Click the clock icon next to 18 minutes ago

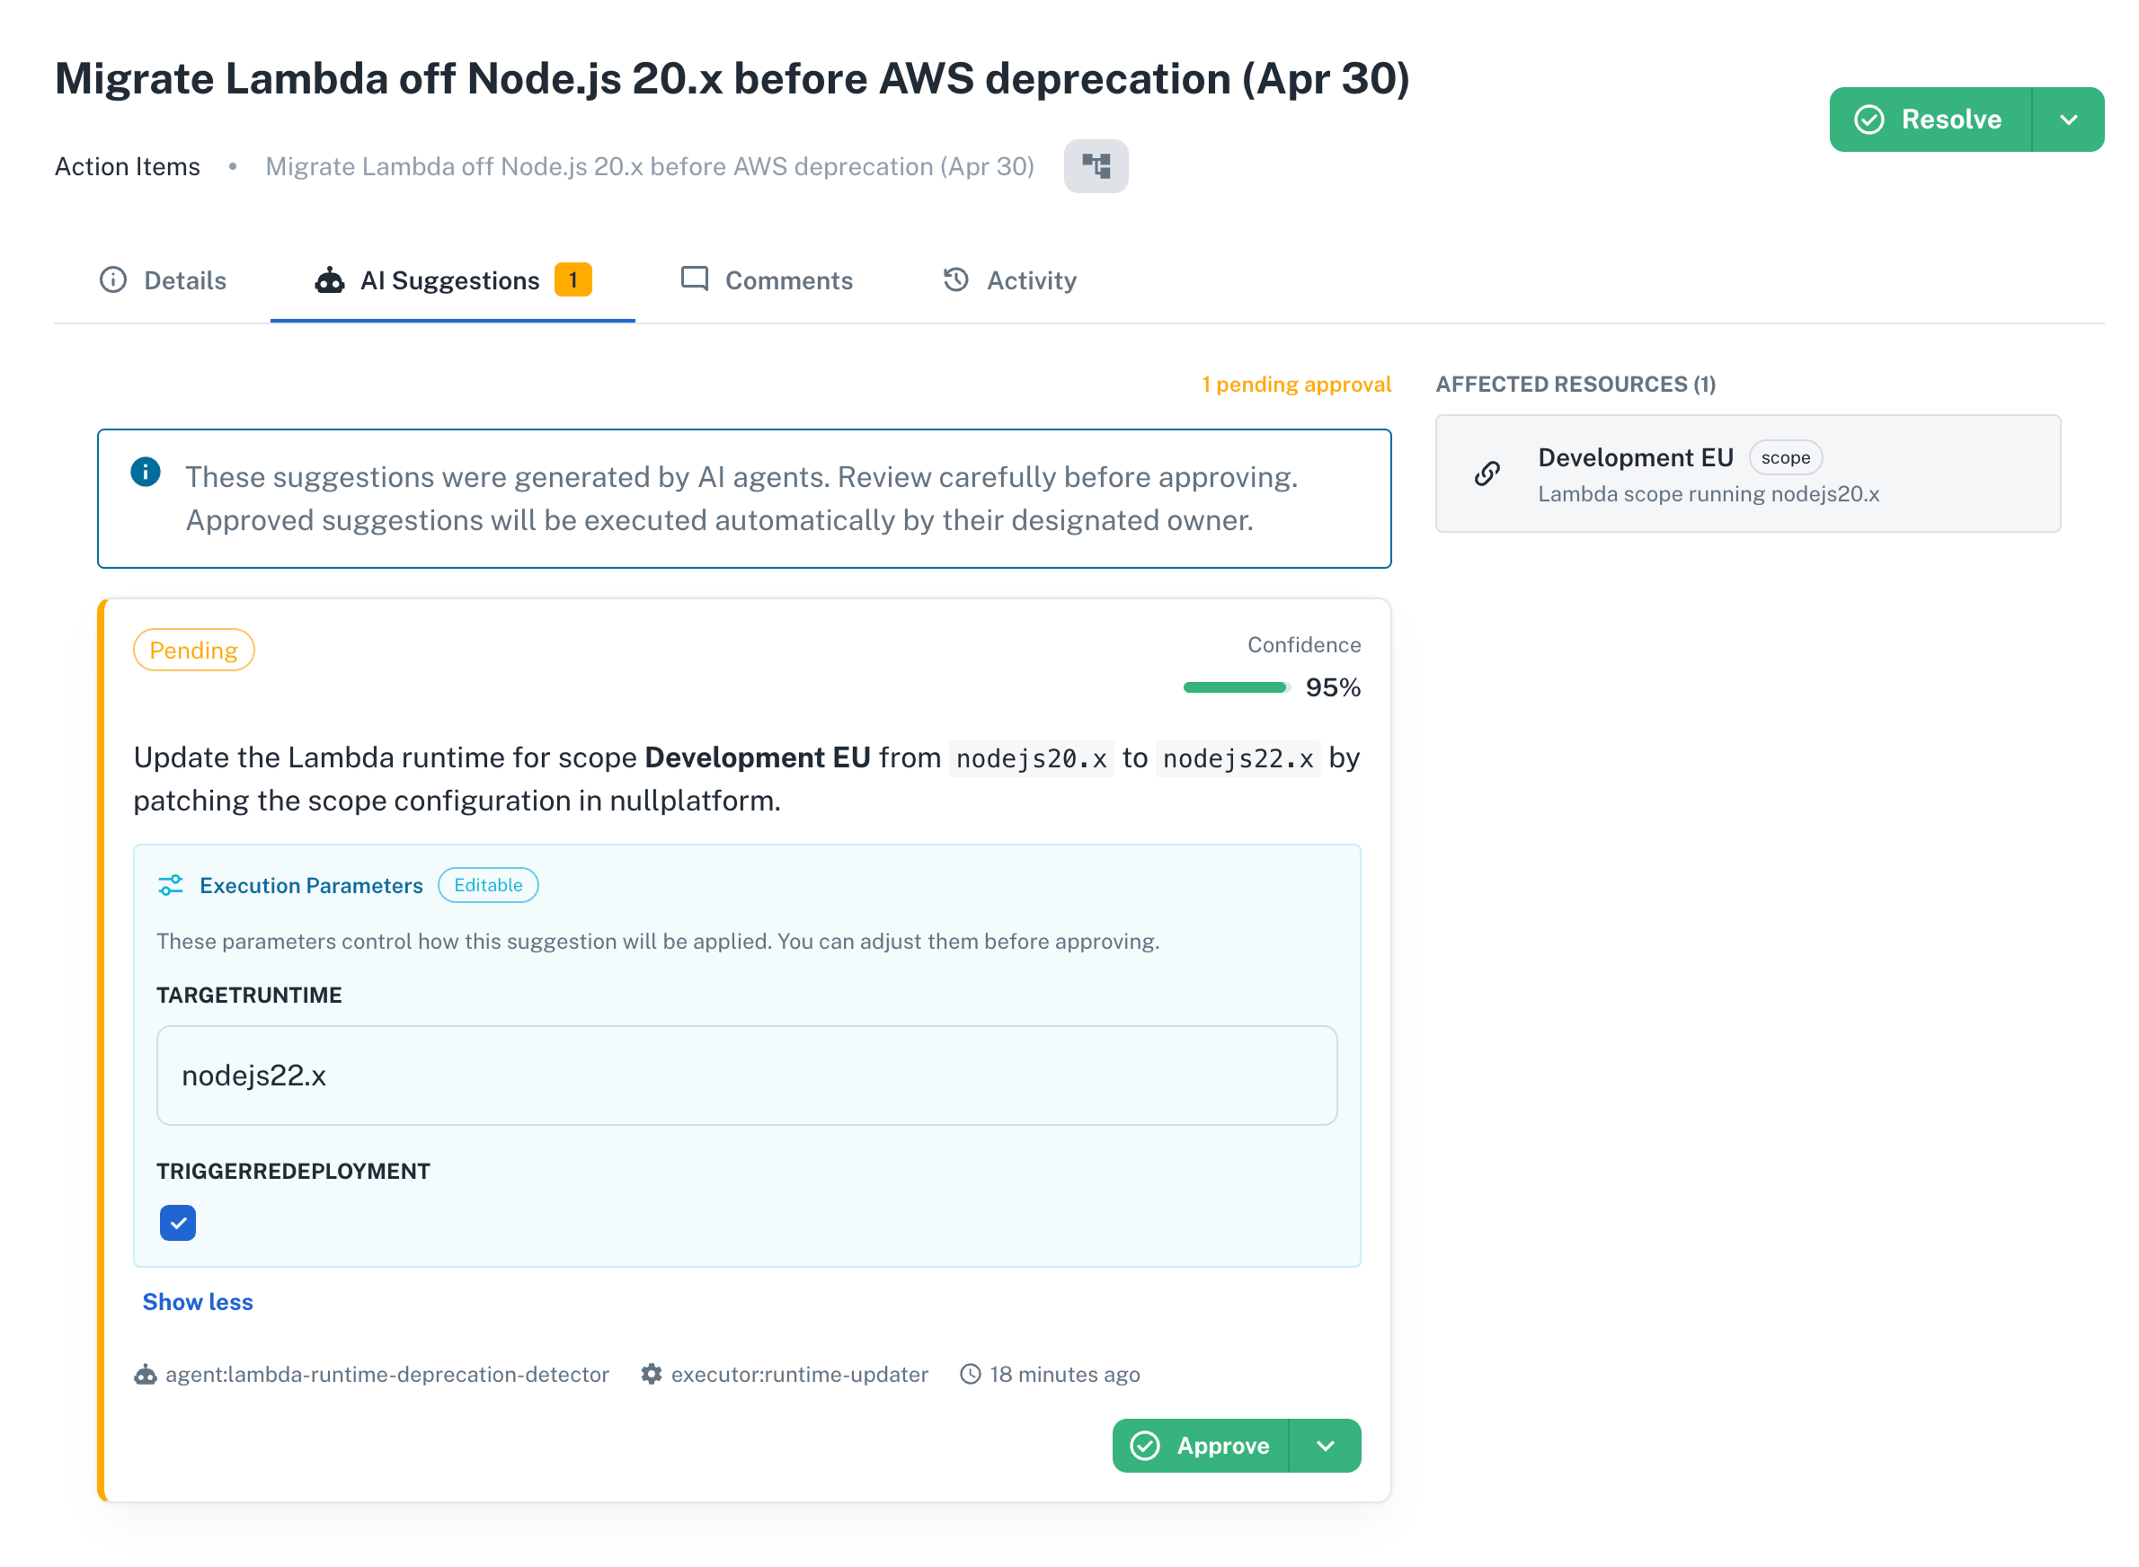[x=969, y=1374]
